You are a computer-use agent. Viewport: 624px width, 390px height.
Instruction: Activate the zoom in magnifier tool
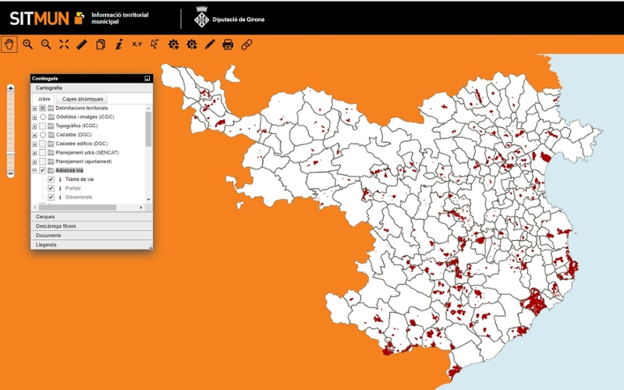[28, 44]
